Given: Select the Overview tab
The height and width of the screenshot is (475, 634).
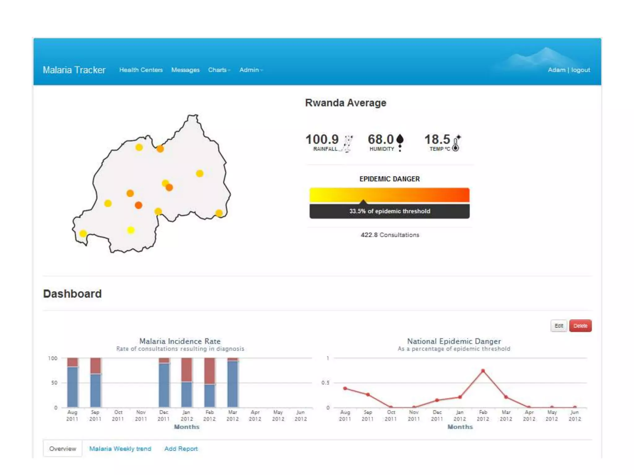Looking at the screenshot, I should pyautogui.click(x=63, y=448).
